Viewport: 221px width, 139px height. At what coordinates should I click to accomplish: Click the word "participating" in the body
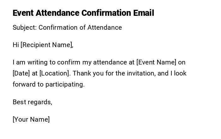coord(65,84)
